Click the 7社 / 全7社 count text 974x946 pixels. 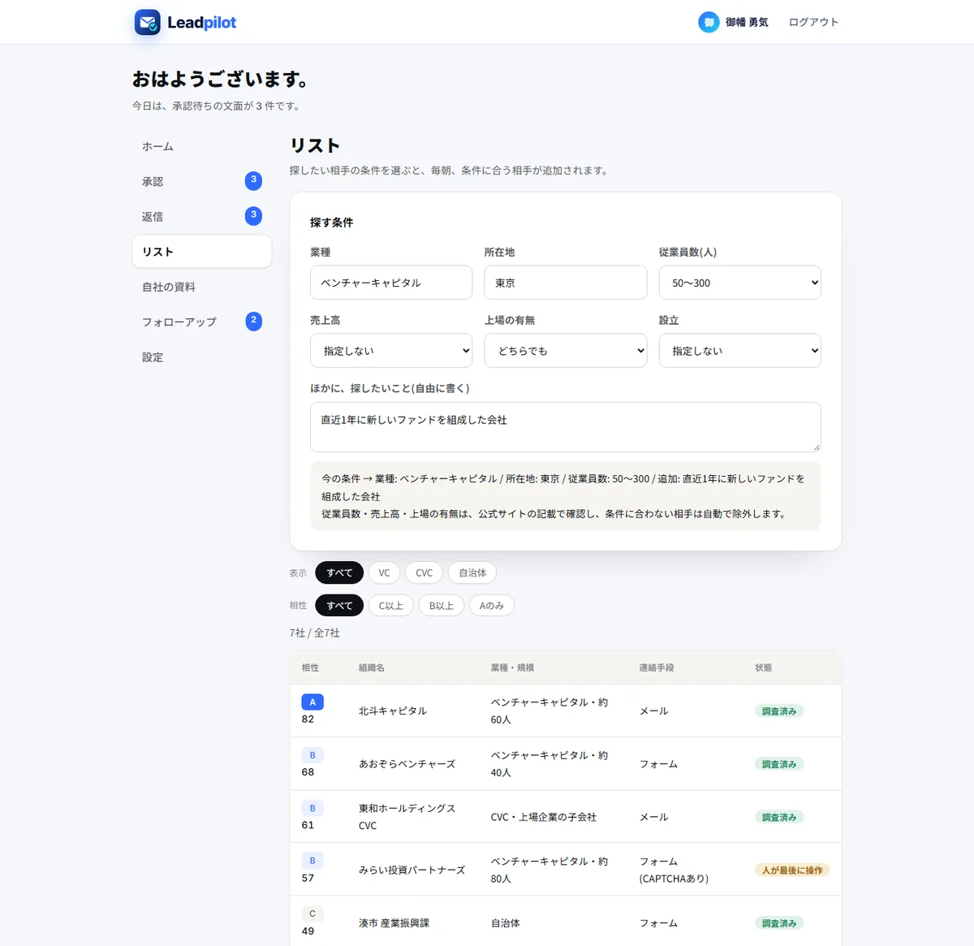pyautogui.click(x=315, y=633)
